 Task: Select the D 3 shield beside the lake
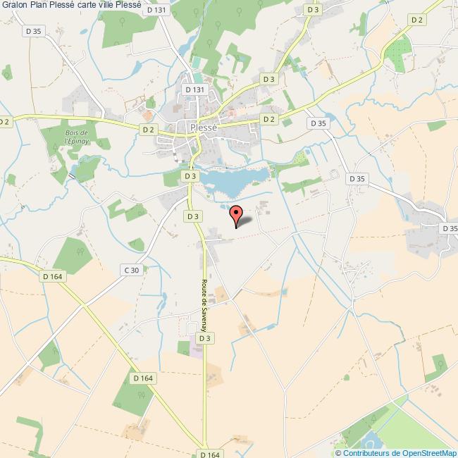pos(190,176)
